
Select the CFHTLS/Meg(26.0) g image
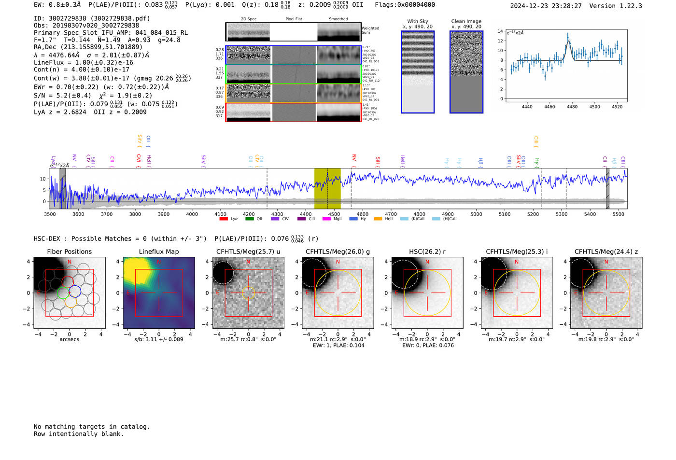click(338, 293)
